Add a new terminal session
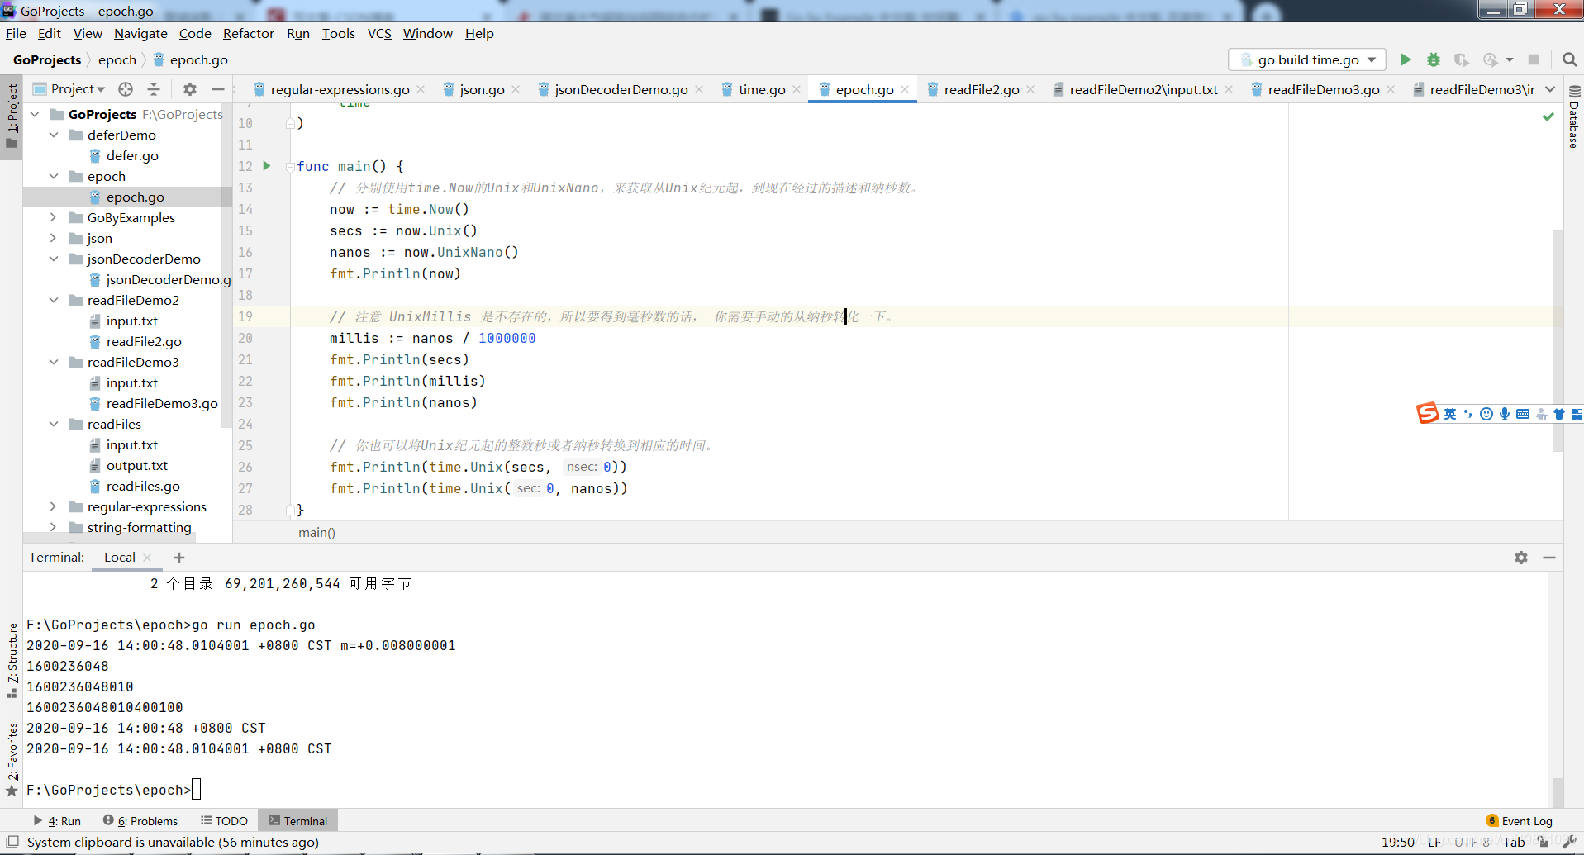 click(x=179, y=558)
